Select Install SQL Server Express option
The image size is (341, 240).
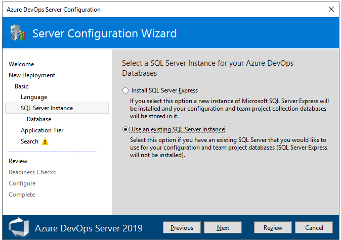pyautogui.click(x=125, y=90)
